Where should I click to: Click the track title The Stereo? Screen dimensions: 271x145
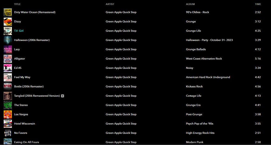21,105
